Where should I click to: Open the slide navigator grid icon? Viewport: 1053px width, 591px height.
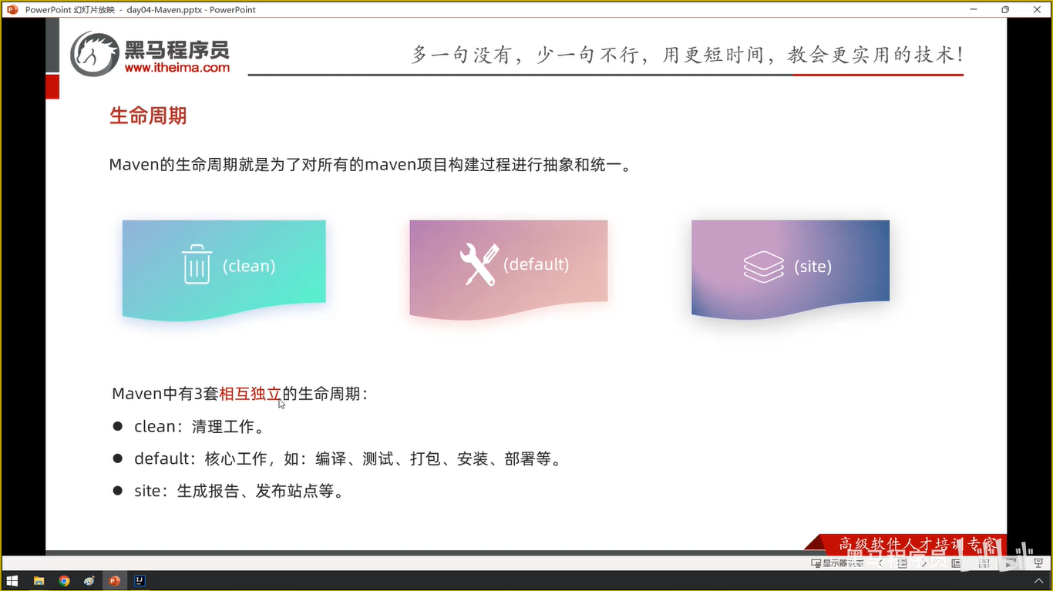click(902, 563)
